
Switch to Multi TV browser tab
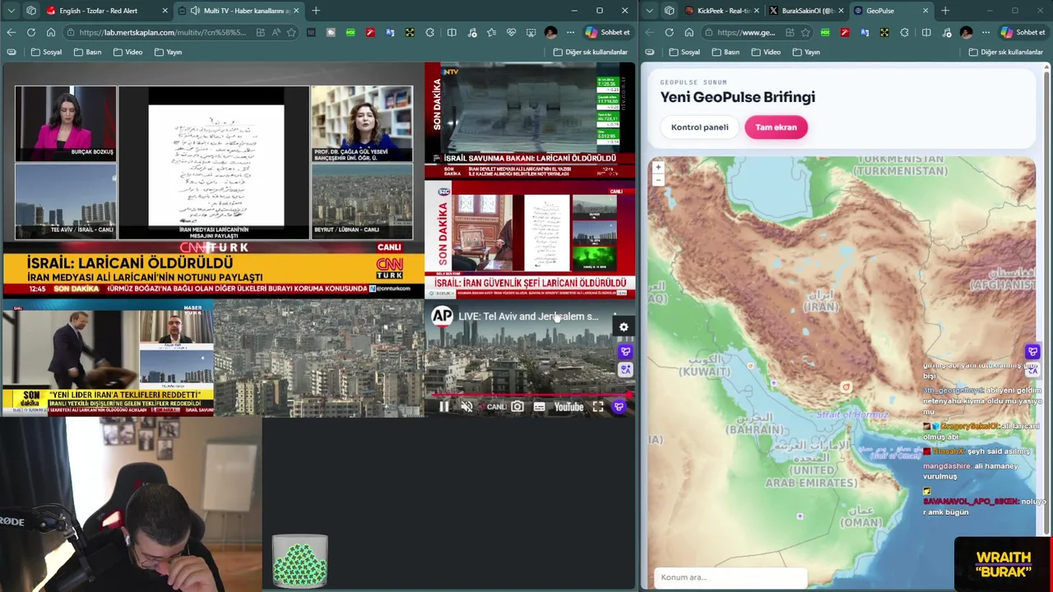click(237, 11)
